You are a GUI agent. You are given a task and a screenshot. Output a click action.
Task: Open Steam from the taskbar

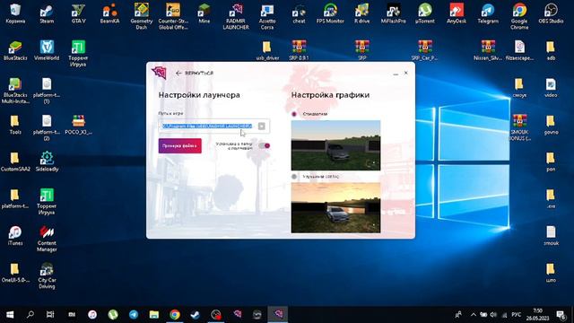196,315
